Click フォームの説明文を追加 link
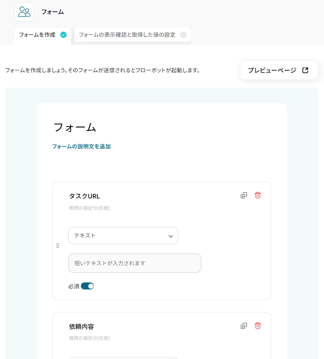This screenshot has height=359, width=324. pos(81,146)
